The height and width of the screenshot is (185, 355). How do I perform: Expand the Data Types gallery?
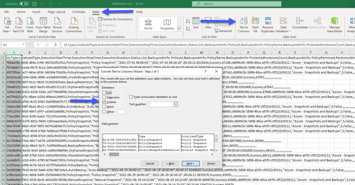coord(179,29)
